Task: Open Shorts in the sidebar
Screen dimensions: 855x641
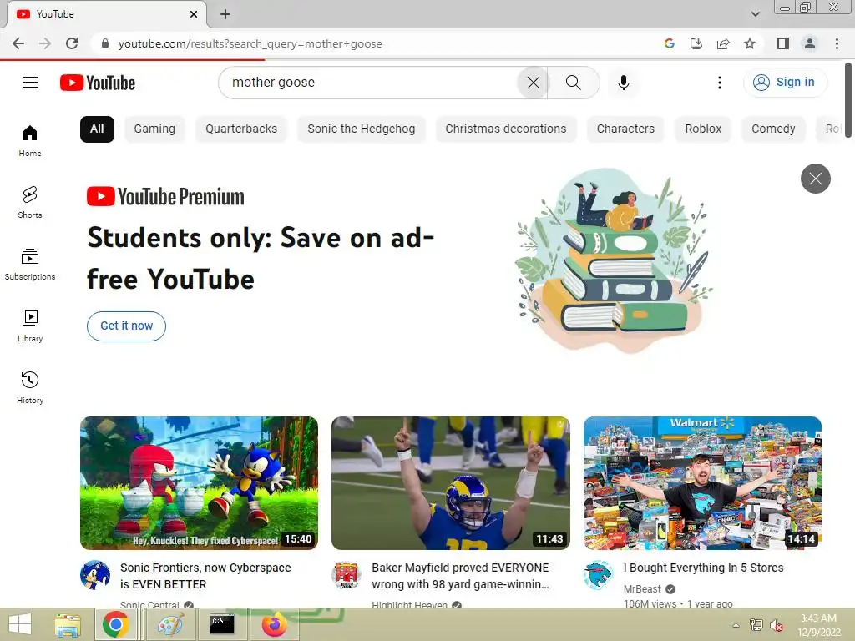Action: click(x=30, y=202)
